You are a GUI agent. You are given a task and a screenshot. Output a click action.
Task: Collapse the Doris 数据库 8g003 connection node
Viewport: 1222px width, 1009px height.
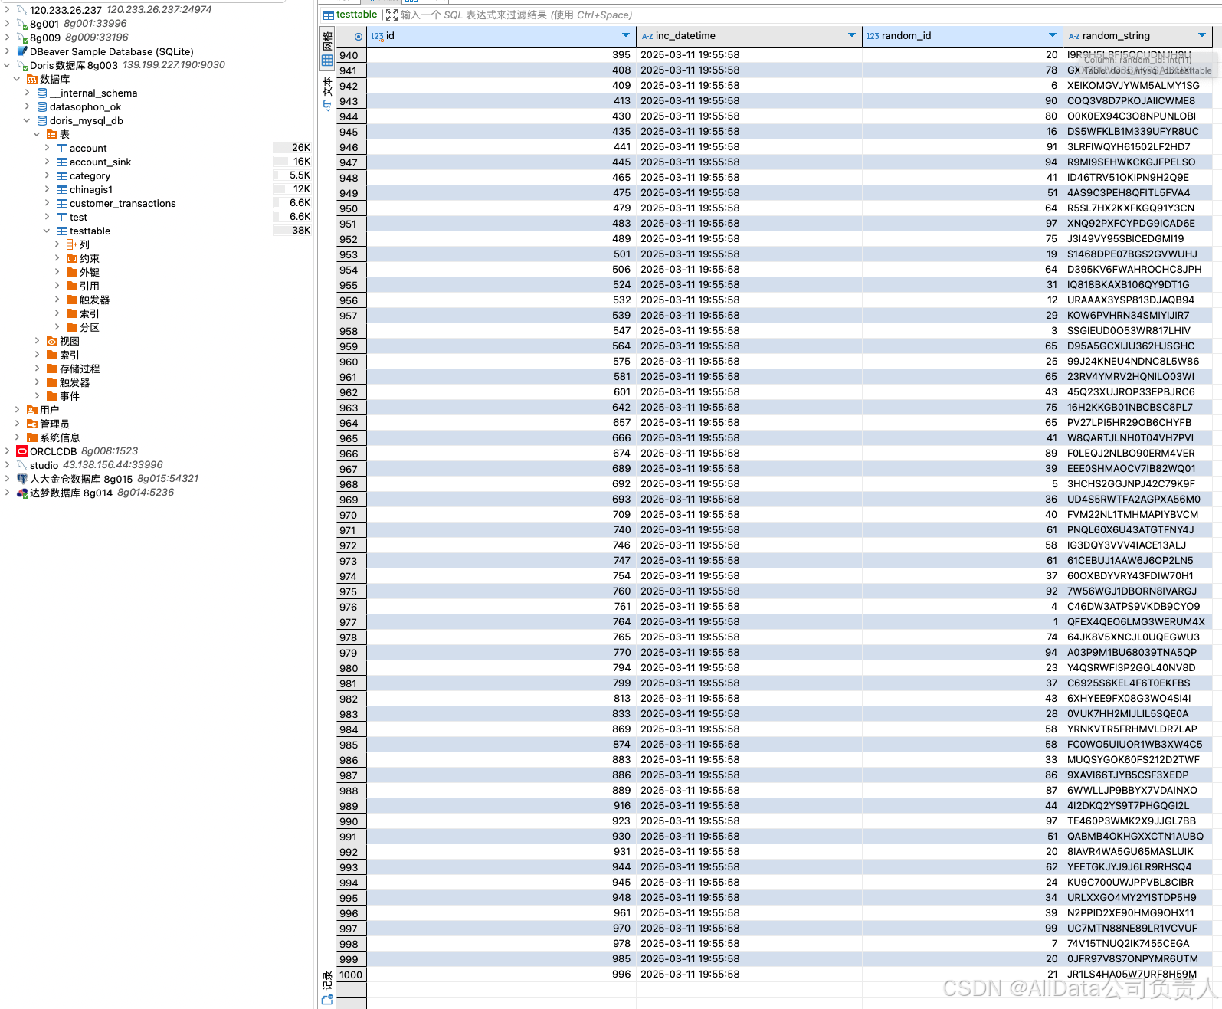point(7,66)
